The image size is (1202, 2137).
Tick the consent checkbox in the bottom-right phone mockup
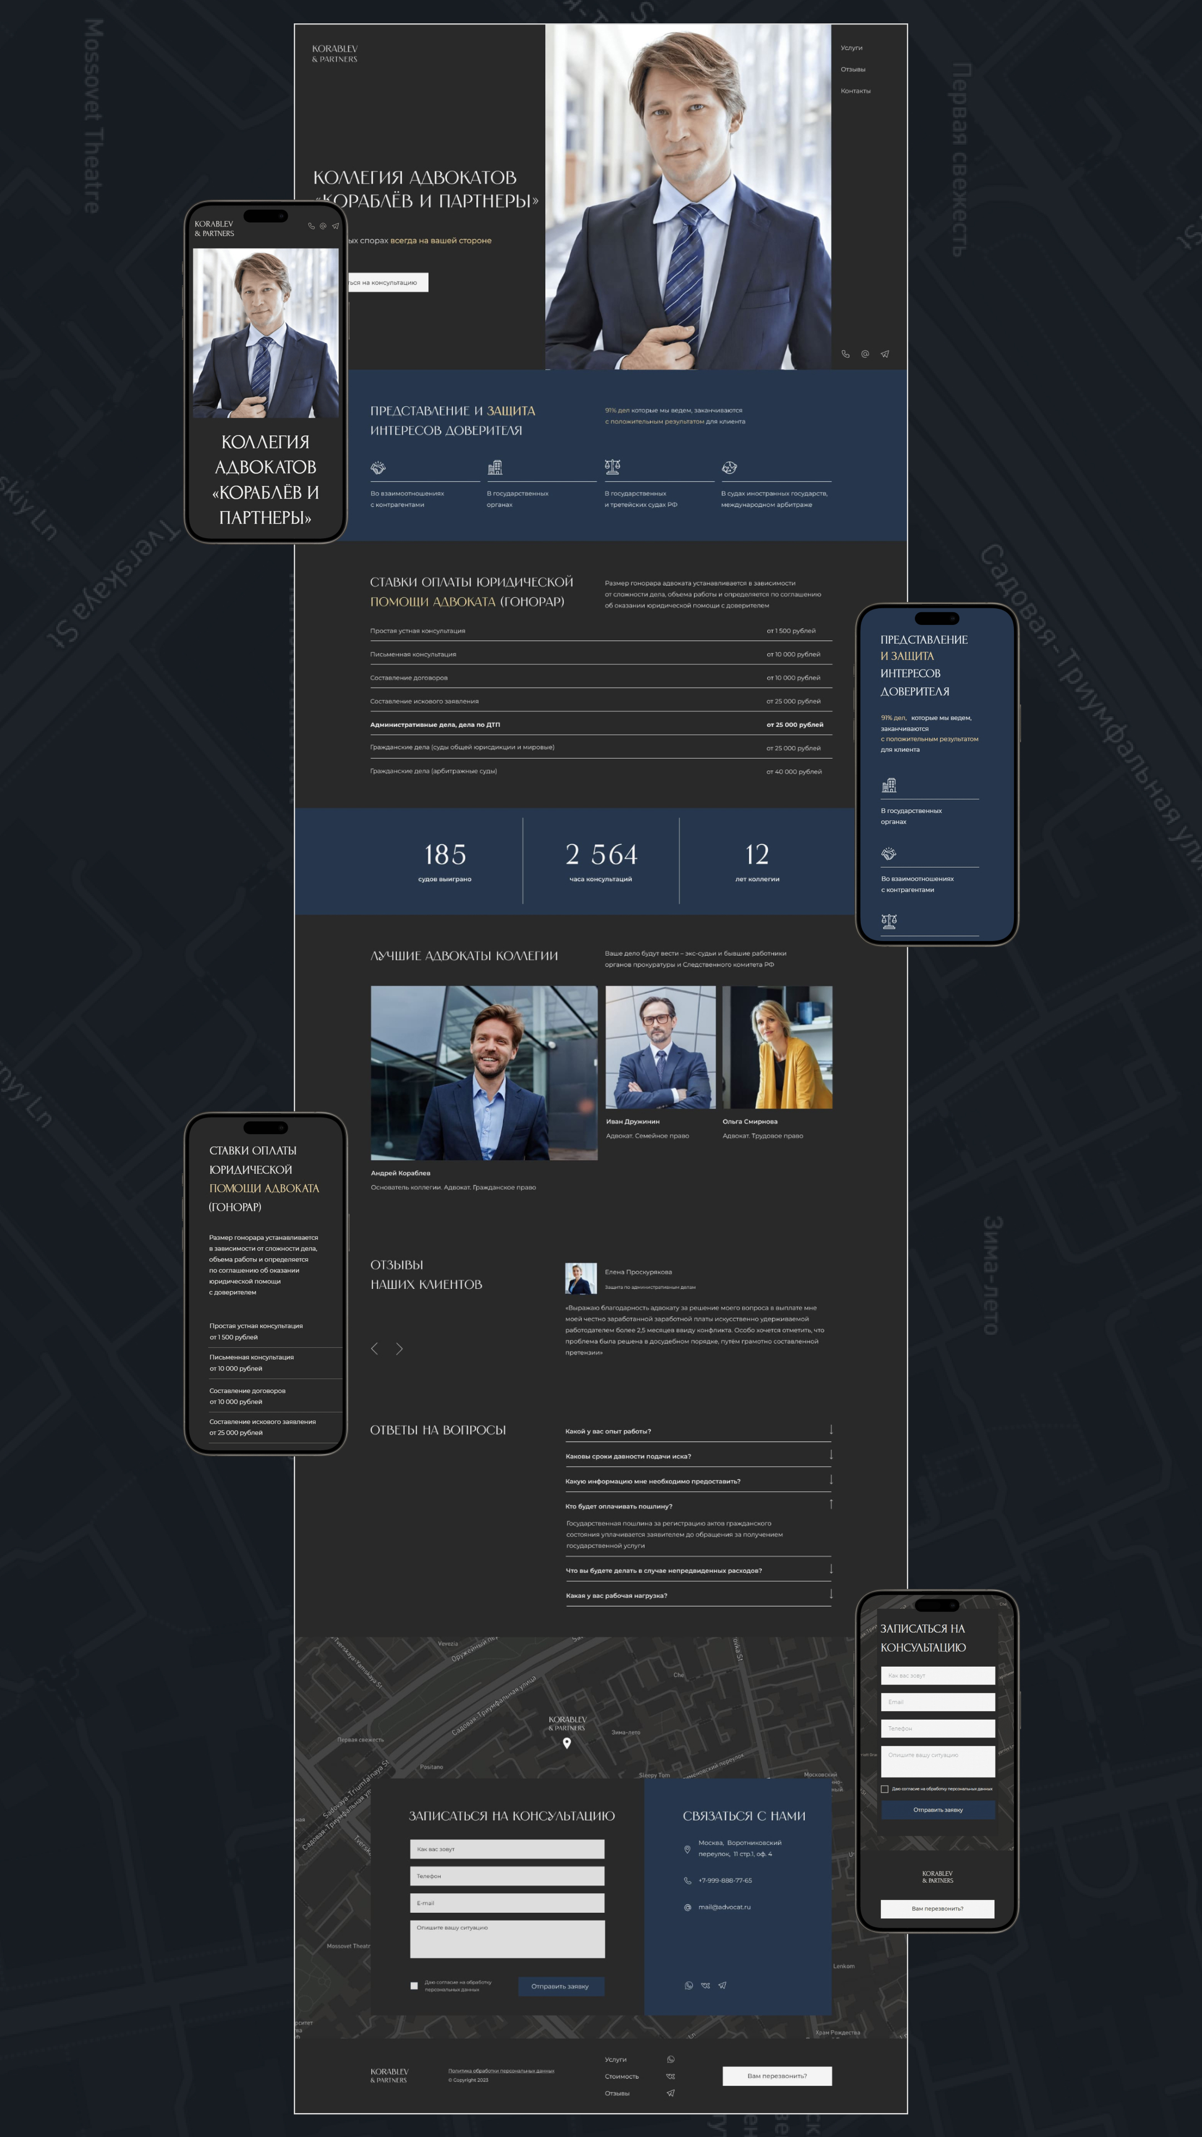point(884,1789)
